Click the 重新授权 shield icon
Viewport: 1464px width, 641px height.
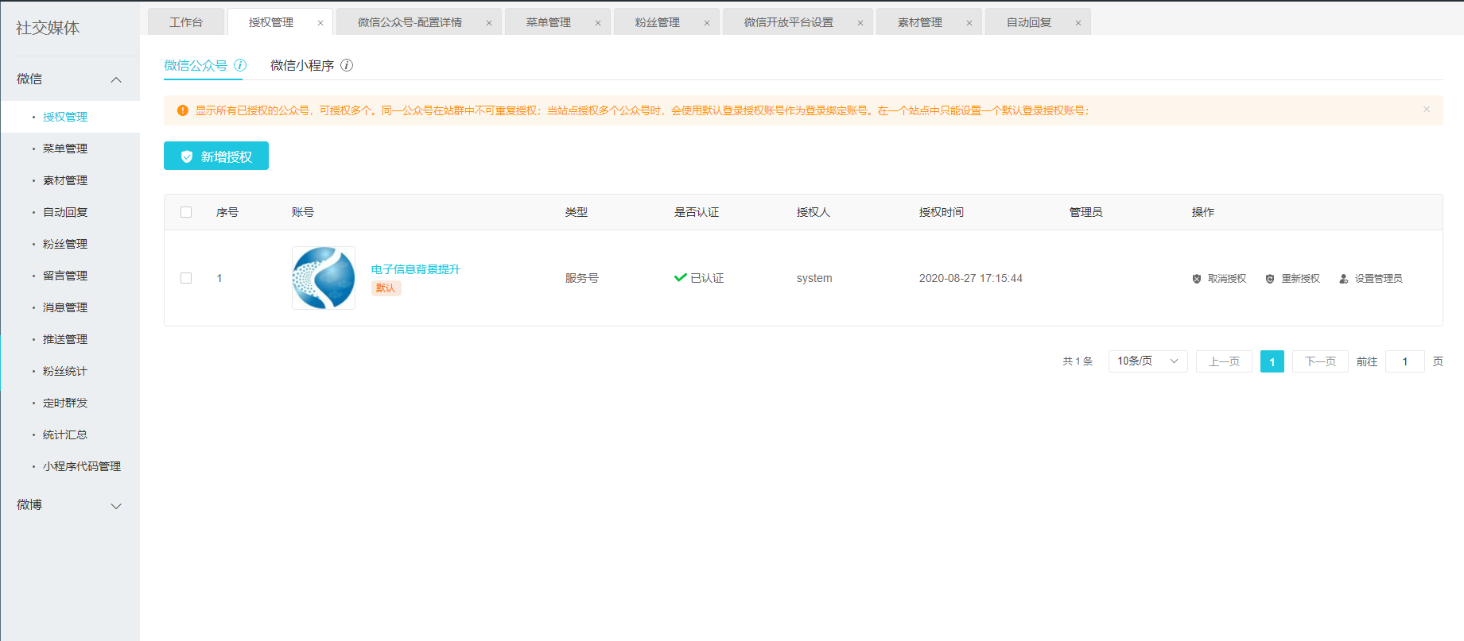pos(1270,279)
